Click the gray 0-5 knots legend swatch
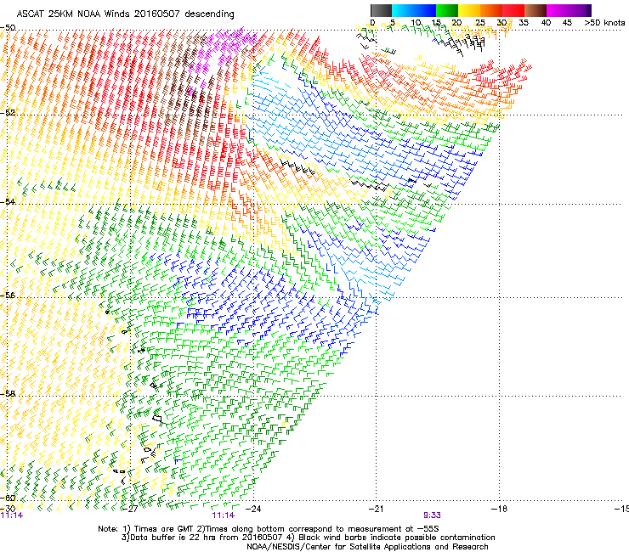629x552 pixels. click(x=381, y=10)
